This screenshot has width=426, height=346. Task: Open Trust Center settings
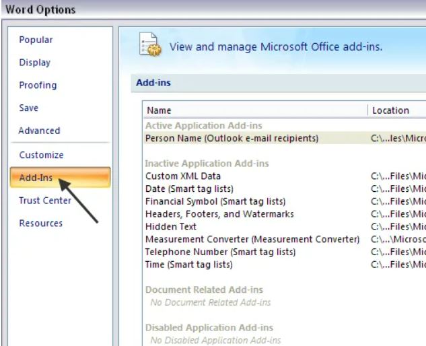pos(45,201)
